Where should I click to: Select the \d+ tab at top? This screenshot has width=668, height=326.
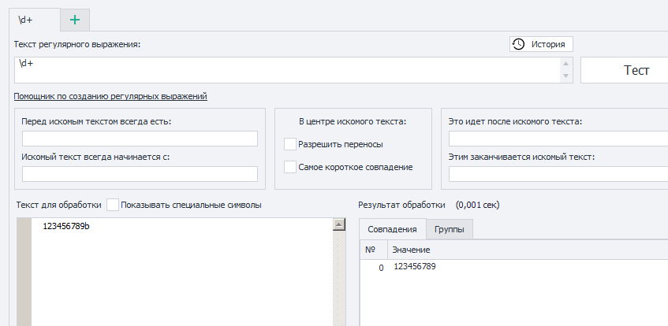(35, 20)
